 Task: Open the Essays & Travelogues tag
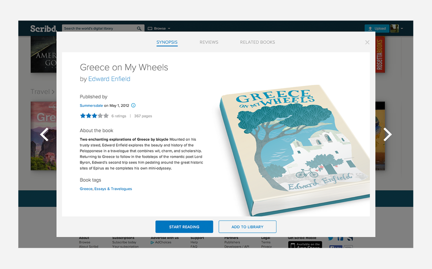point(113,189)
